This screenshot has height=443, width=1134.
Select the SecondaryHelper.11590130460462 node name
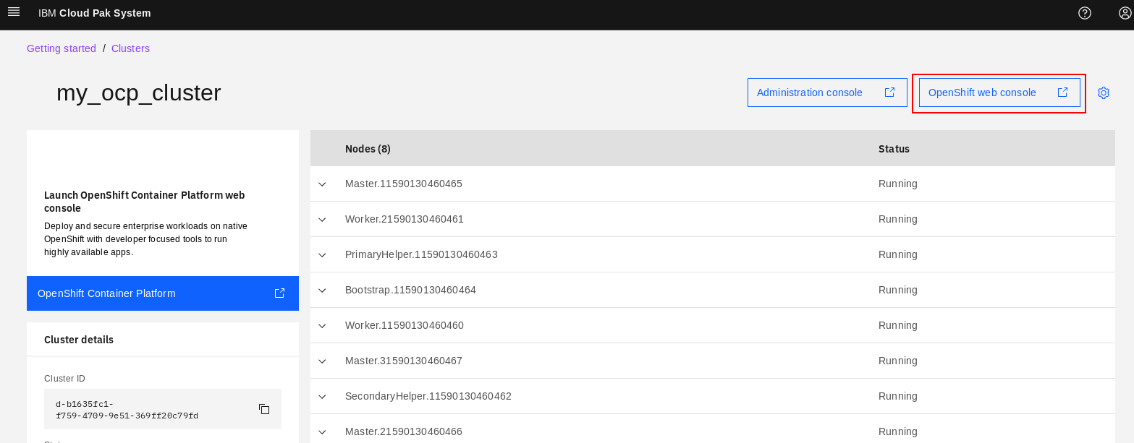pos(428,396)
